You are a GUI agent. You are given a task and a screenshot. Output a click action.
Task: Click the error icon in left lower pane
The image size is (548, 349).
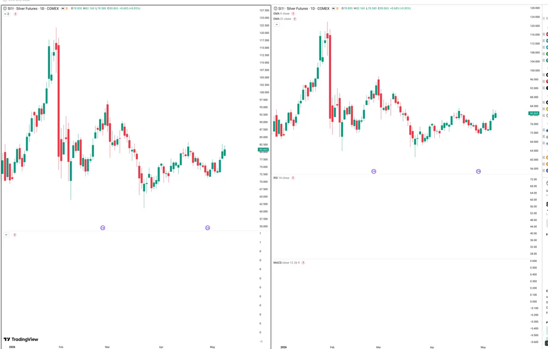15,235
